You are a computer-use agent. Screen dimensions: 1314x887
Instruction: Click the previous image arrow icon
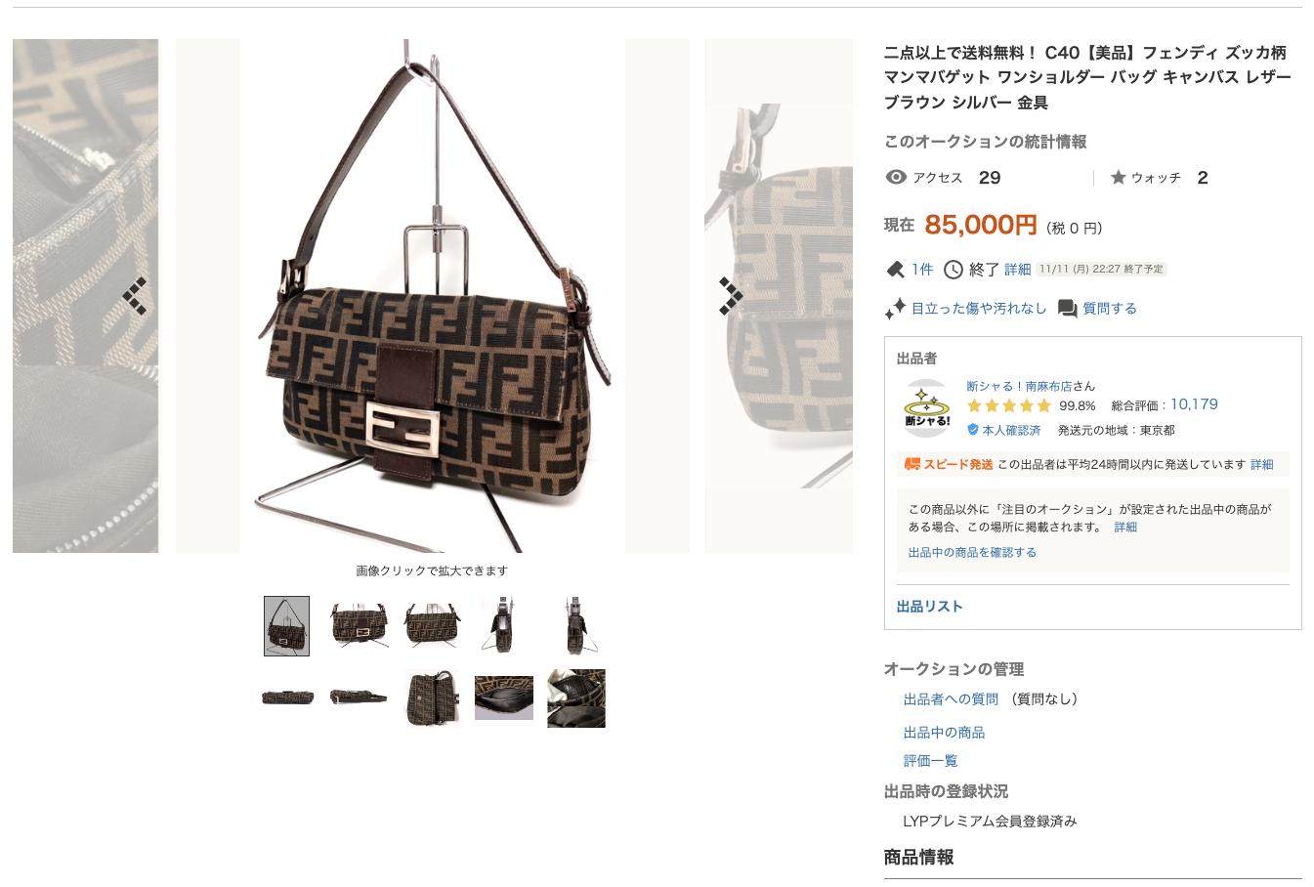coord(135,296)
